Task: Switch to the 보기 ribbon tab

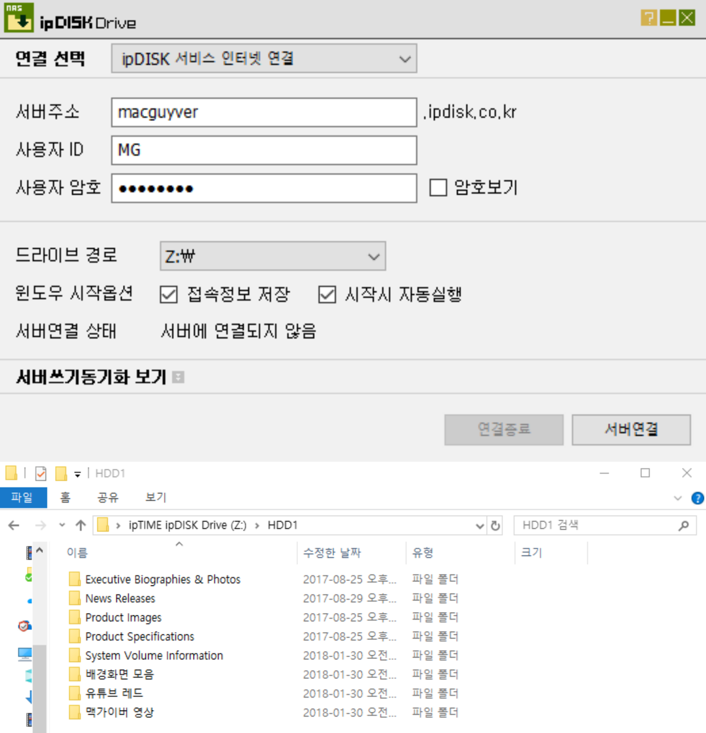Action: point(156,498)
